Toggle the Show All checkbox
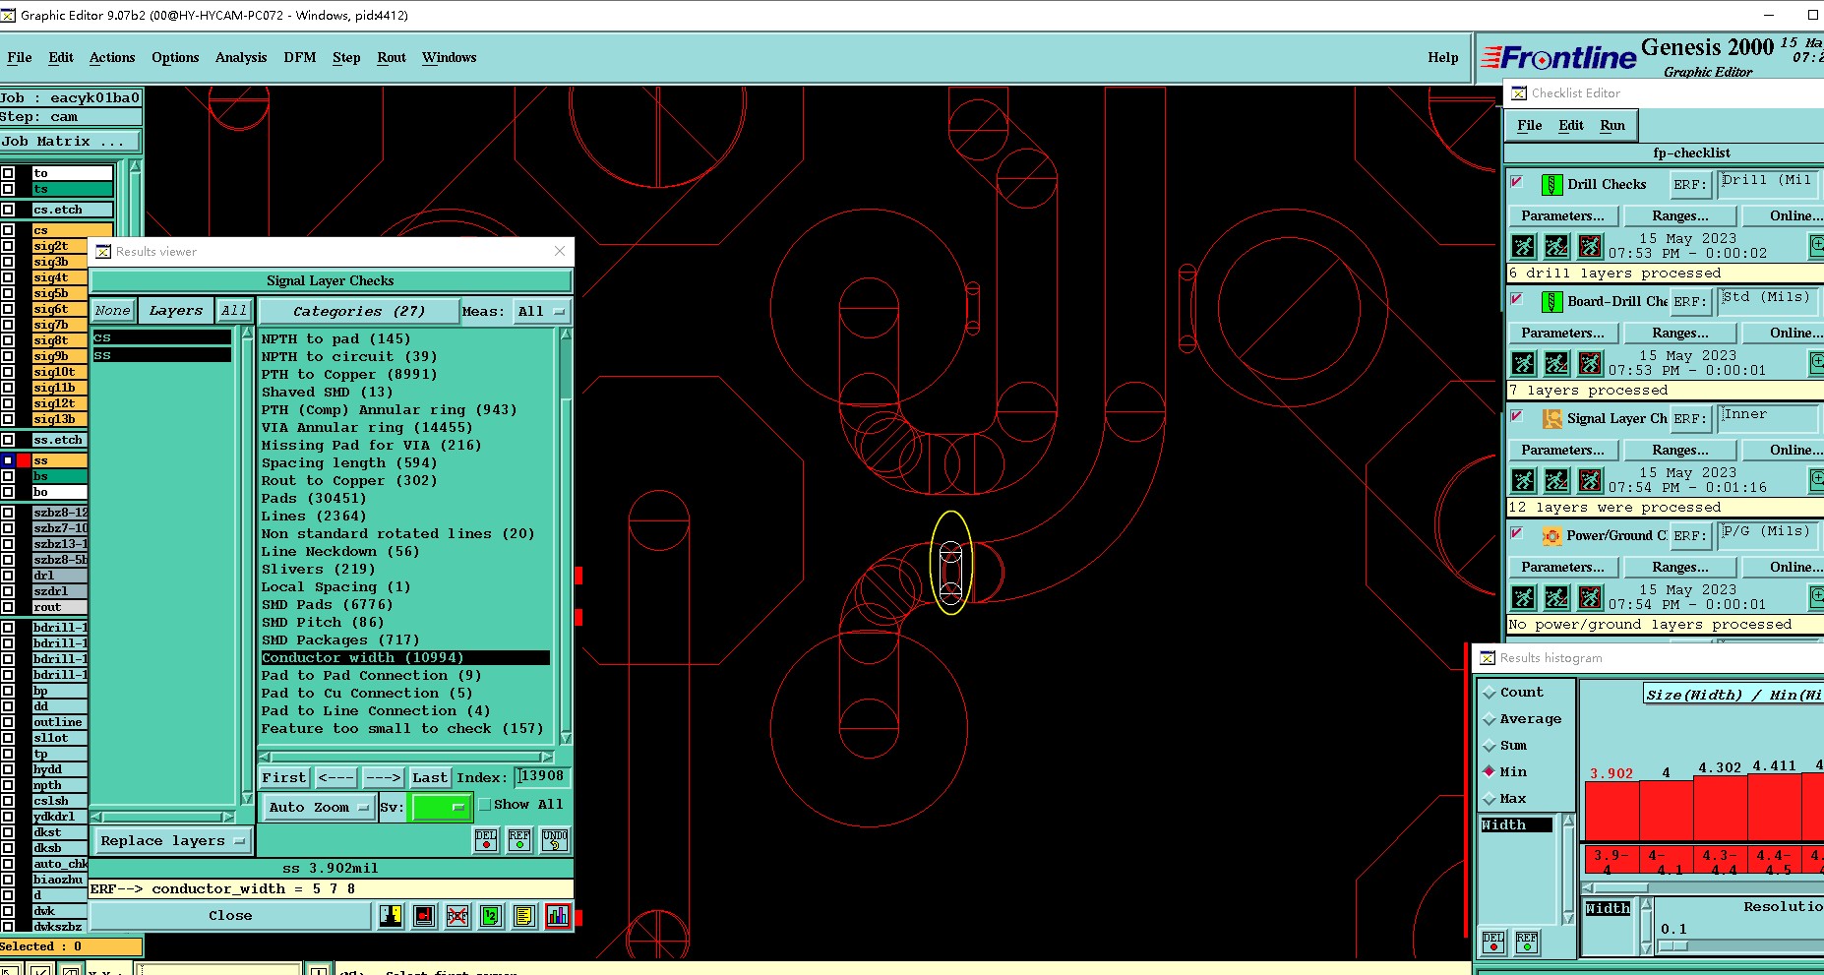The width and height of the screenshot is (1824, 975). [x=484, y=805]
